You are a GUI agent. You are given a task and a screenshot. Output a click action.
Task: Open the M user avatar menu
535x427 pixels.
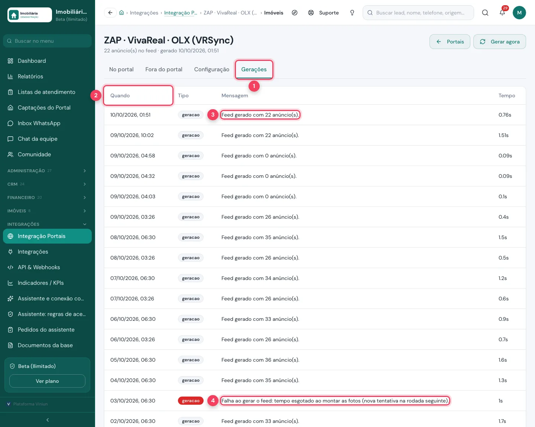pyautogui.click(x=519, y=13)
